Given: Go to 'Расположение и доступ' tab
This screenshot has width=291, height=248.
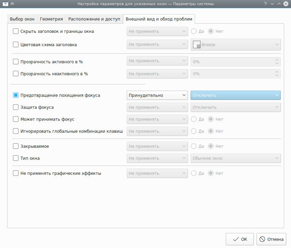Looking at the screenshot, I should pos(94,19).
